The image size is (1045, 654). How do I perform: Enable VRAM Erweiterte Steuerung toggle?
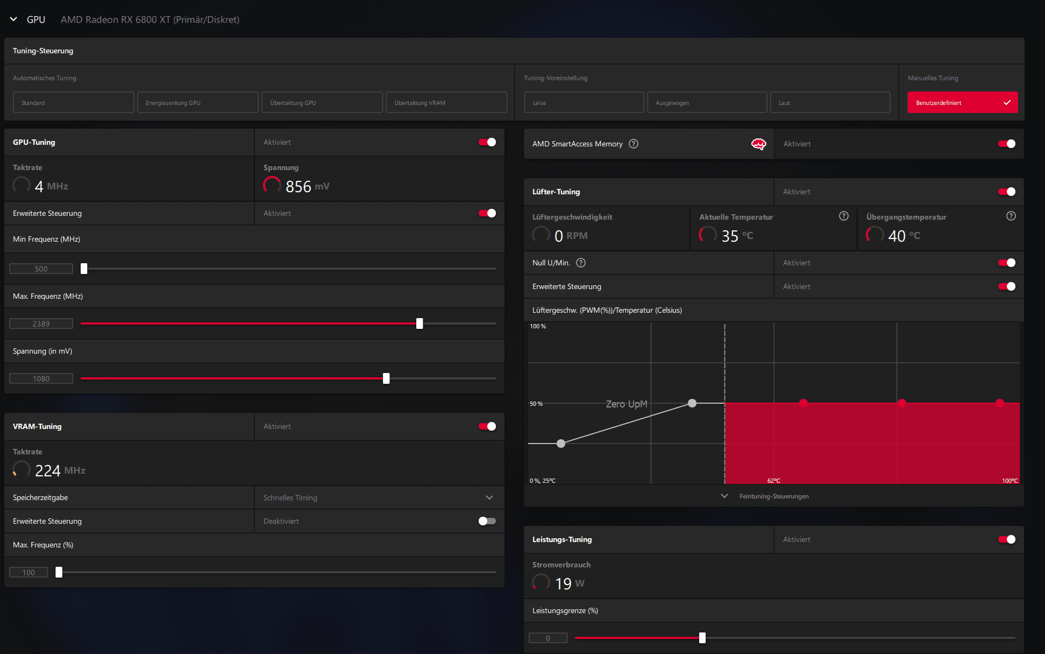click(x=487, y=521)
